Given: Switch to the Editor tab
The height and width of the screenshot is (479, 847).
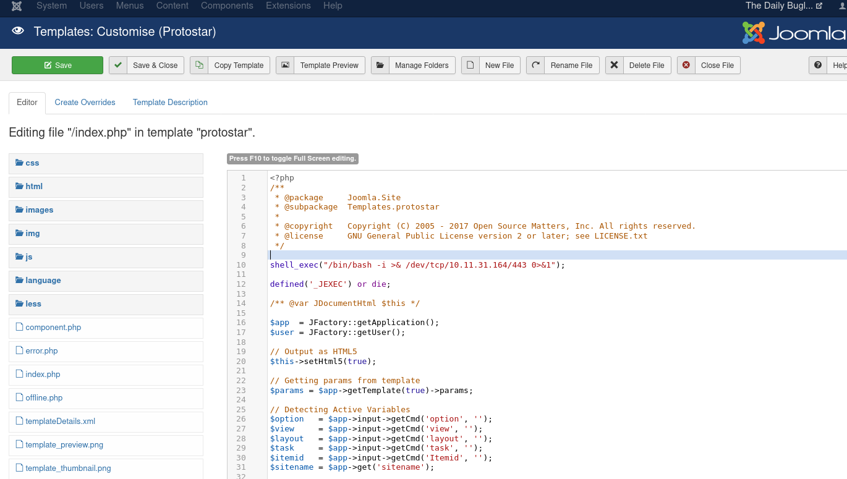Looking at the screenshot, I should click(x=27, y=103).
